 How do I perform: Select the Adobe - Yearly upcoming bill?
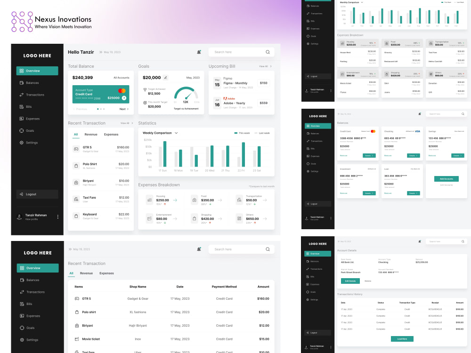pos(242,103)
